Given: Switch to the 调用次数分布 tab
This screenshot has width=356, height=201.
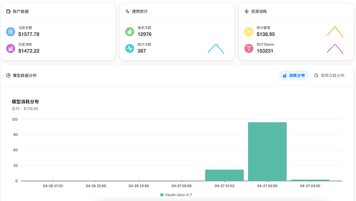Looking at the screenshot, I should [x=329, y=76].
